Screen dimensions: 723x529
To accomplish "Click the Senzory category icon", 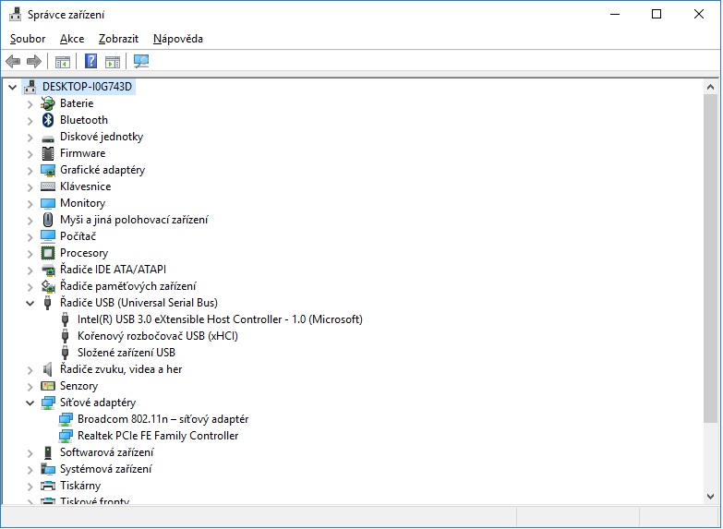I will (48, 386).
